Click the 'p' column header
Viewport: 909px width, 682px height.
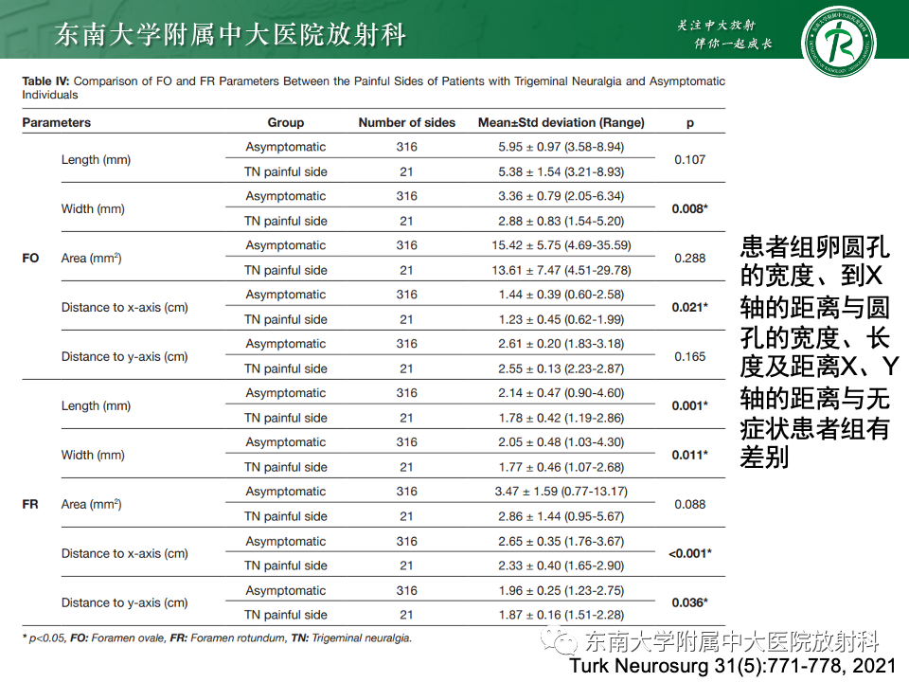(x=690, y=123)
